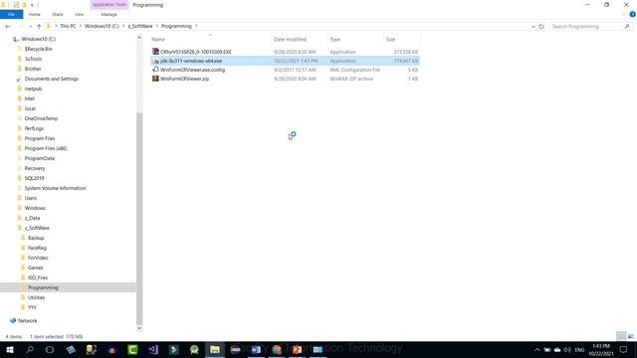Image resolution: width=637 pixels, height=358 pixels.
Task: Open the File ribbon tab
Action: click(11, 14)
